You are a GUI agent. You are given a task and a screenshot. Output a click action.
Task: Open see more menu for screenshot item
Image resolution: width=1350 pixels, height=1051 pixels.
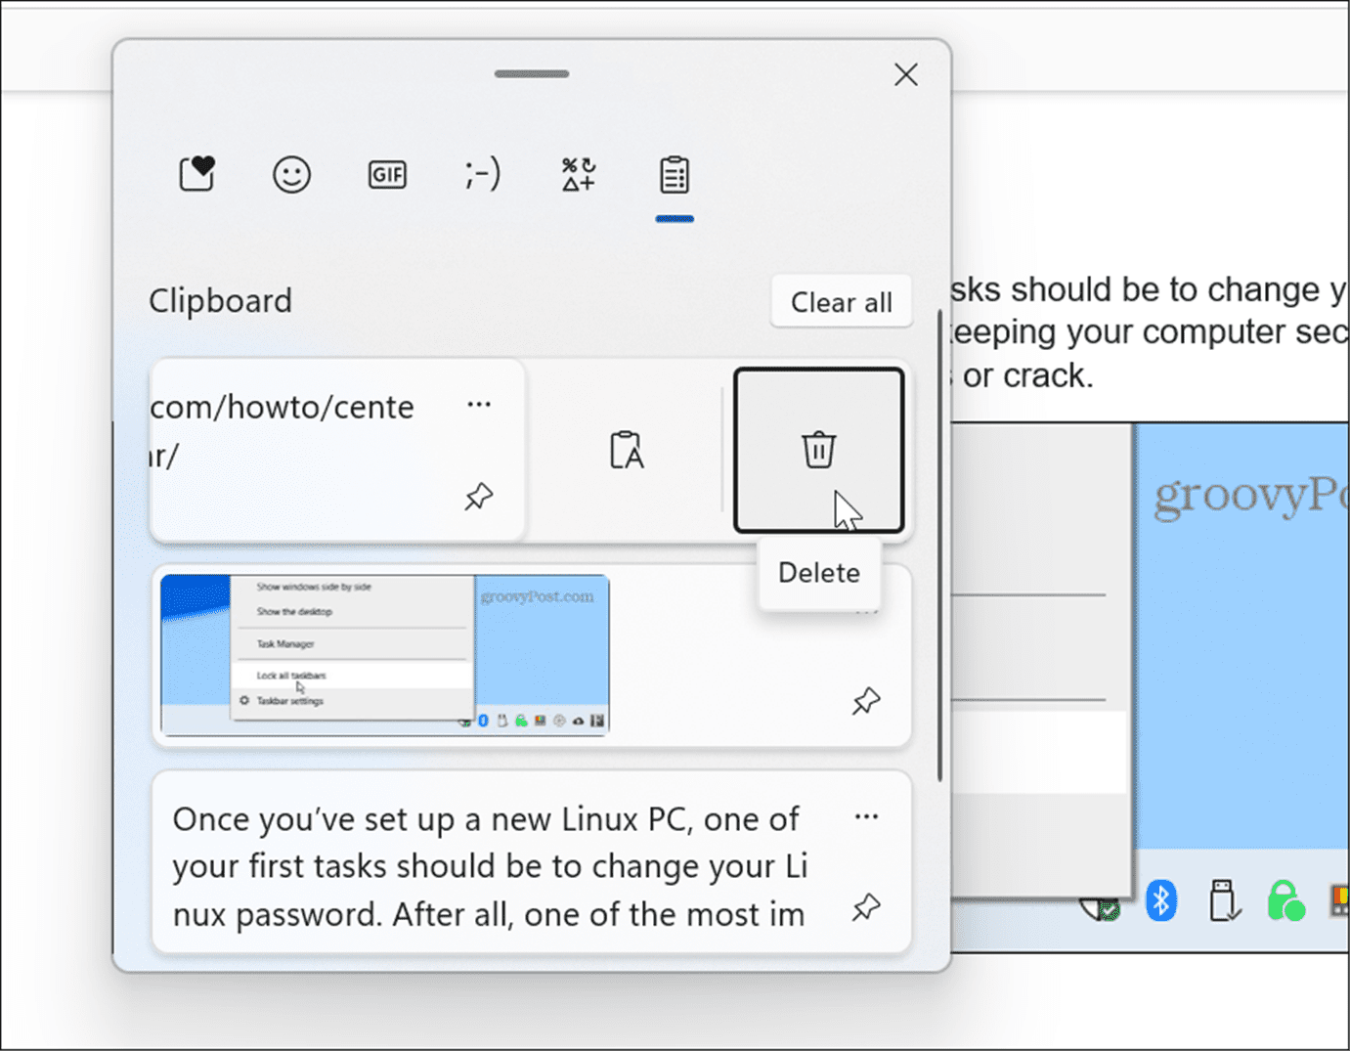click(866, 606)
